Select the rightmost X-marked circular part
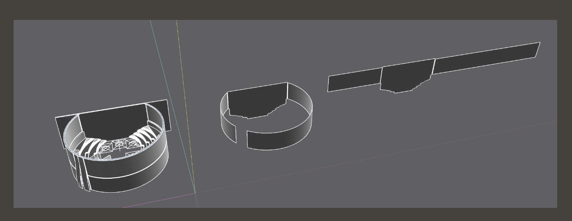572x221 pixels. pos(132,144)
